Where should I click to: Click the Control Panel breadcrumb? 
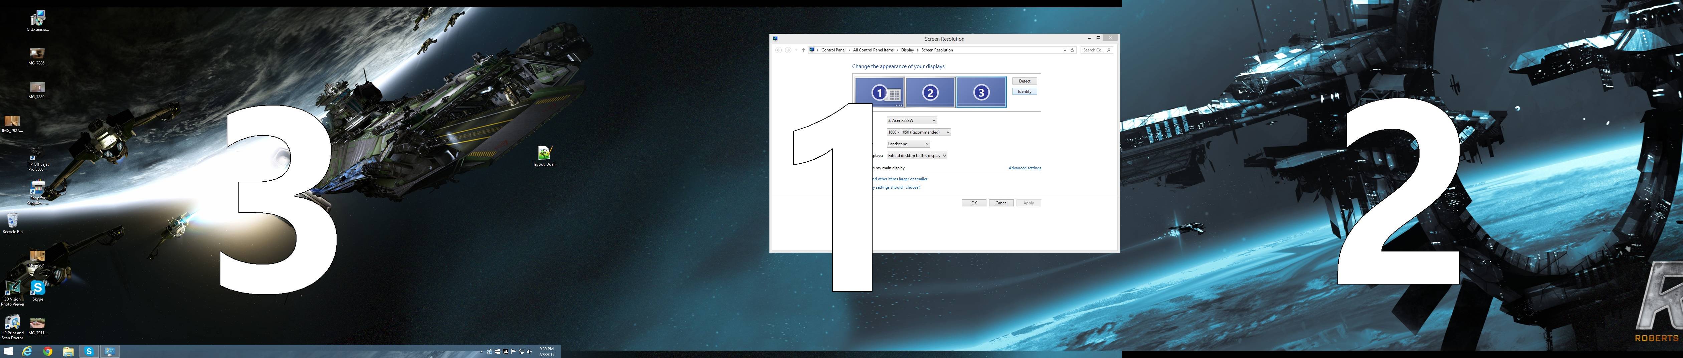[834, 50]
